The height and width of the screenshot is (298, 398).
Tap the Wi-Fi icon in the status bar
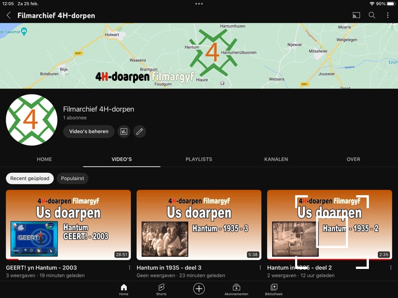[372, 4]
